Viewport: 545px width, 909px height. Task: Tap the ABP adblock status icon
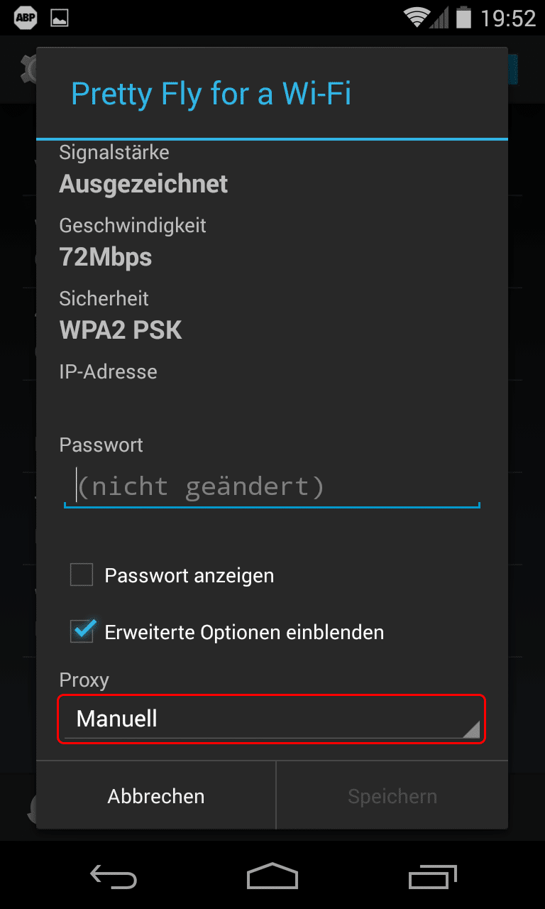click(x=25, y=18)
